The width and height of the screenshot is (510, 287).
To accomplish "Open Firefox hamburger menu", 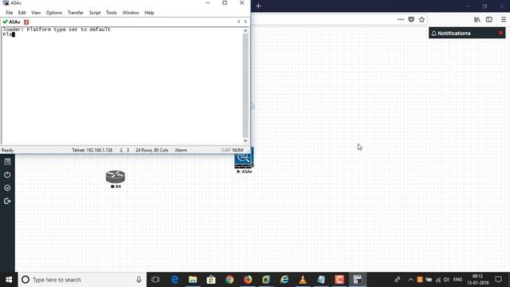I will [503, 19].
